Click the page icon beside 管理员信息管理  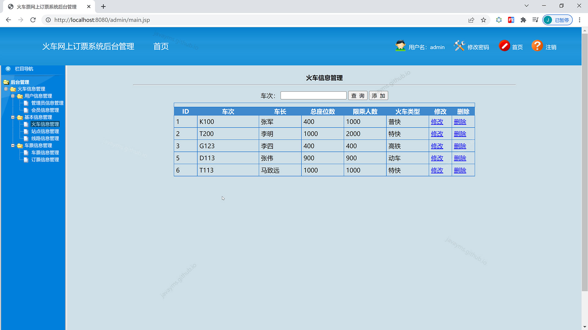(x=26, y=103)
